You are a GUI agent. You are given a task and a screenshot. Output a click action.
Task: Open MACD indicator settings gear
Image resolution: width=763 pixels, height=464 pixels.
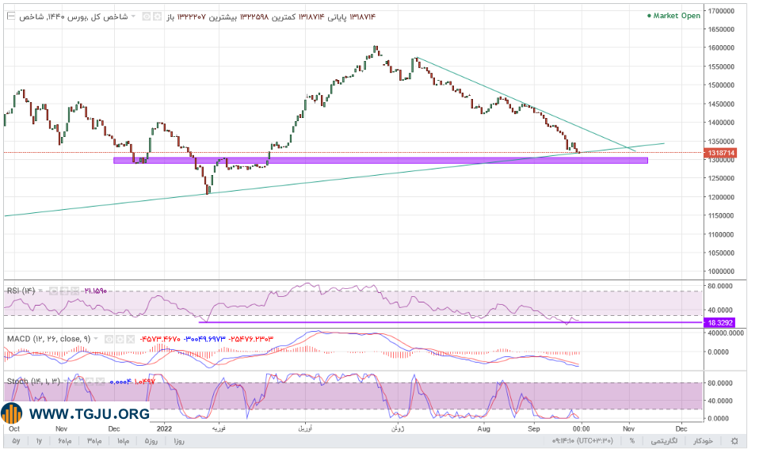(x=120, y=339)
